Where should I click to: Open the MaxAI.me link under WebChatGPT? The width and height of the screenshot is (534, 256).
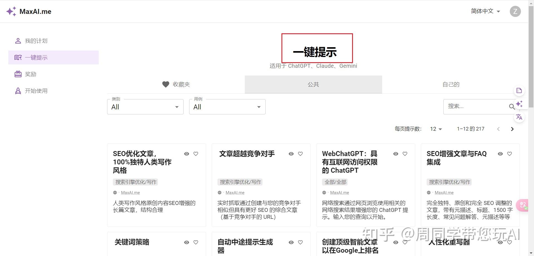[x=339, y=192]
